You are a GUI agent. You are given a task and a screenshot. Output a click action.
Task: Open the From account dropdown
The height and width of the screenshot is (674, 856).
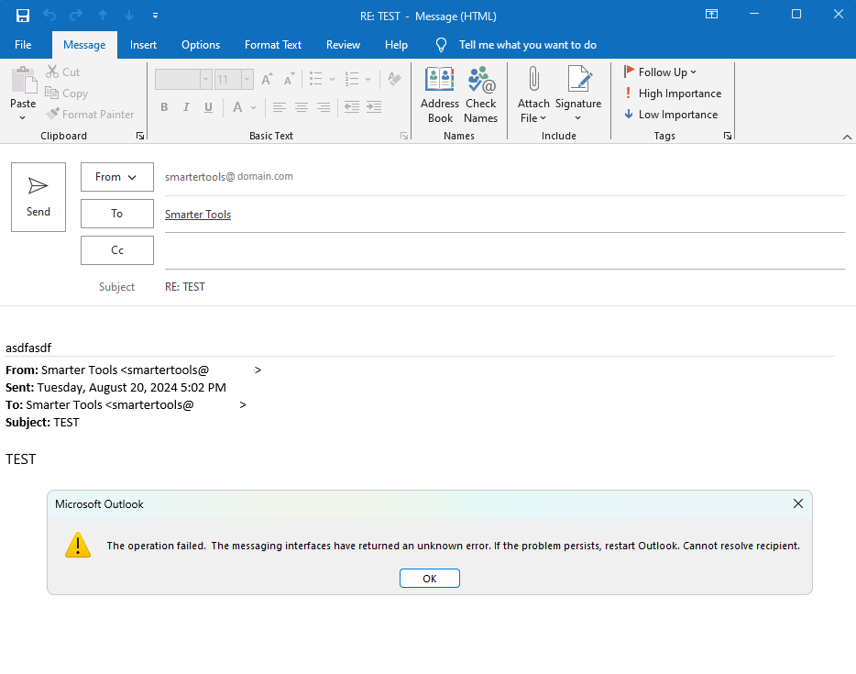[x=116, y=177]
